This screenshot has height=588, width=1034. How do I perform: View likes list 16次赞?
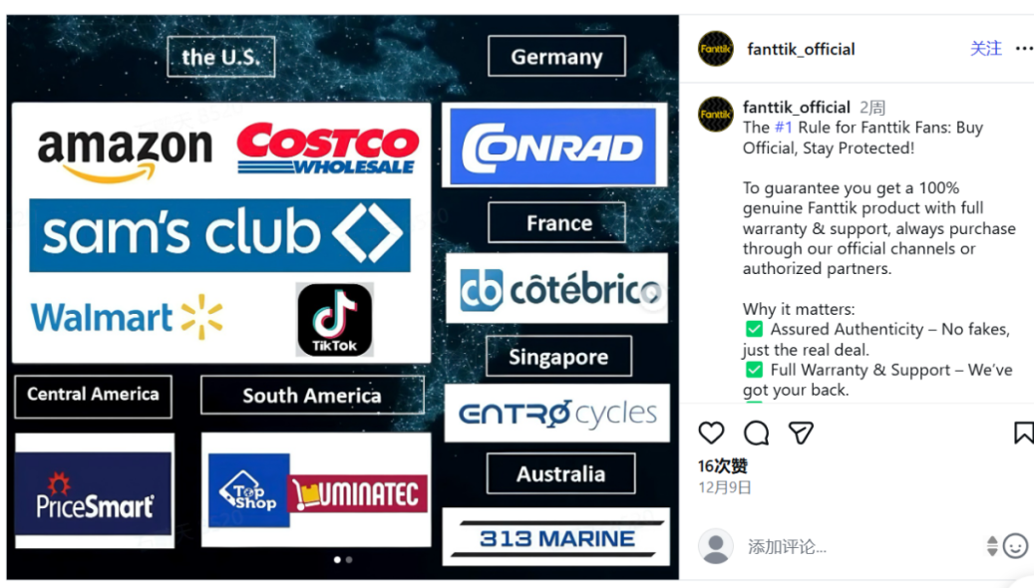coord(723,466)
